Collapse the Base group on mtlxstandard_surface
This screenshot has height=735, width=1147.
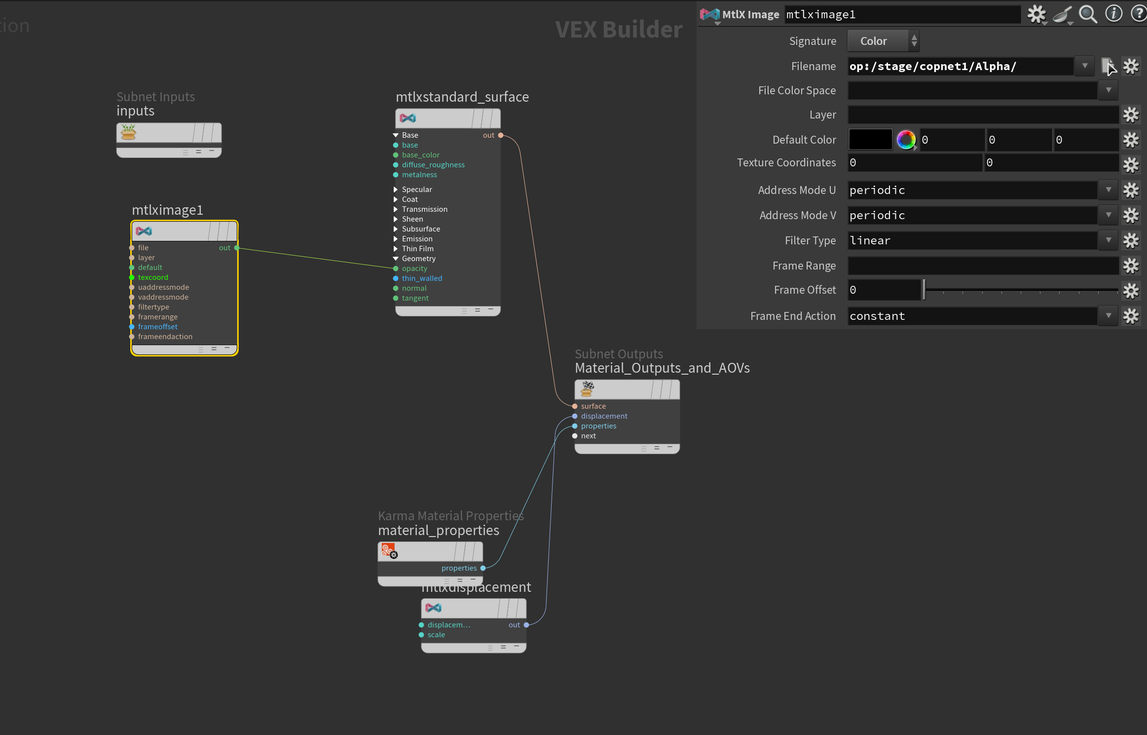(396, 135)
